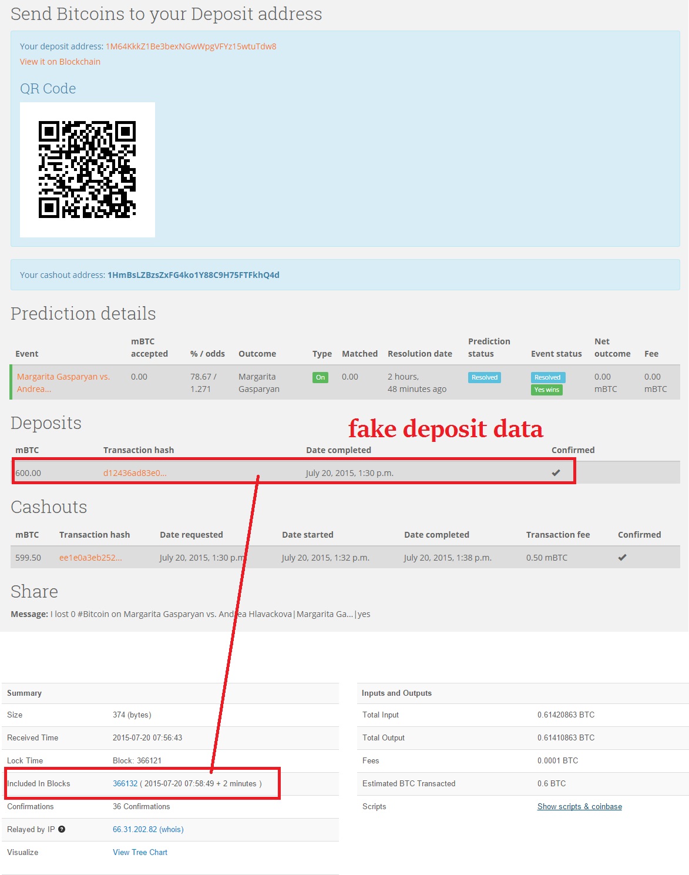Click the Resolved event status badge

tap(547, 377)
